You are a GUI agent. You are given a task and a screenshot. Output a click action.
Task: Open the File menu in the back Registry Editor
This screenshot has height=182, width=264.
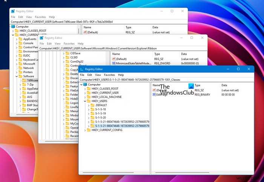click(13, 17)
